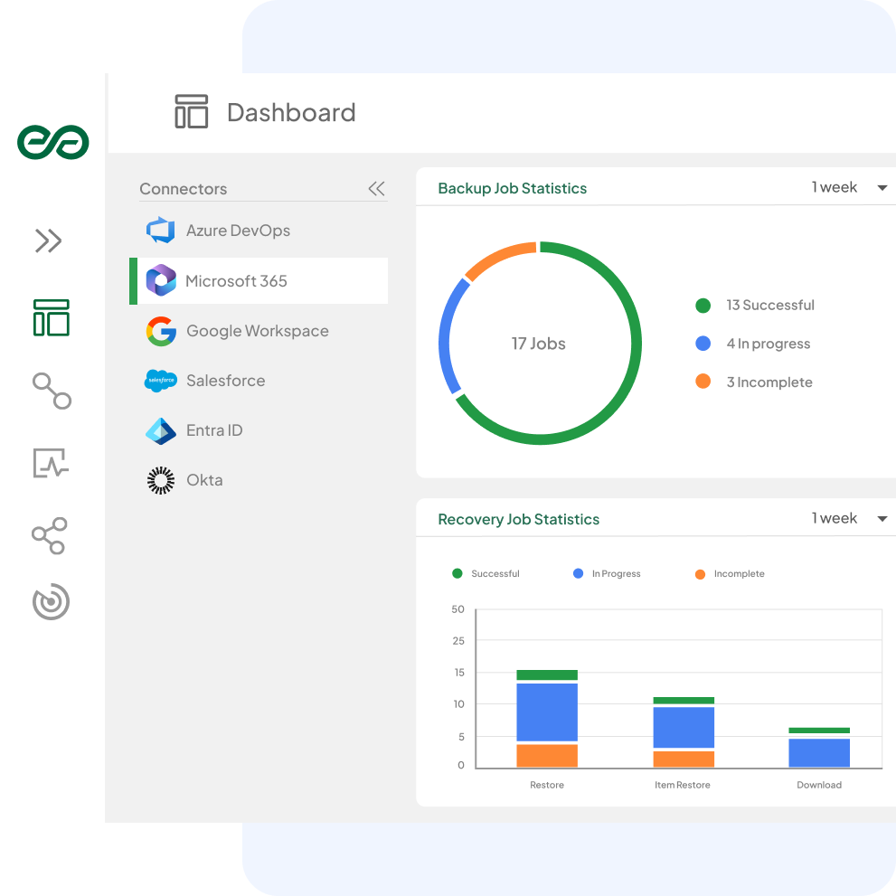Open Recovery Job Statistics 1 week dropdown
896x896 pixels.
[x=849, y=518]
